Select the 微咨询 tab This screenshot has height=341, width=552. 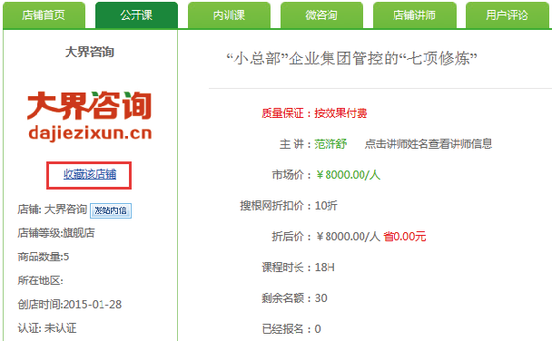321,15
